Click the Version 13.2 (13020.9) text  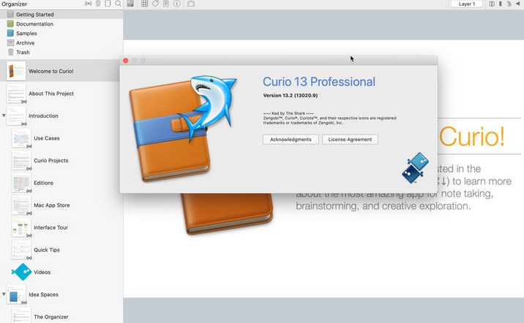point(291,96)
